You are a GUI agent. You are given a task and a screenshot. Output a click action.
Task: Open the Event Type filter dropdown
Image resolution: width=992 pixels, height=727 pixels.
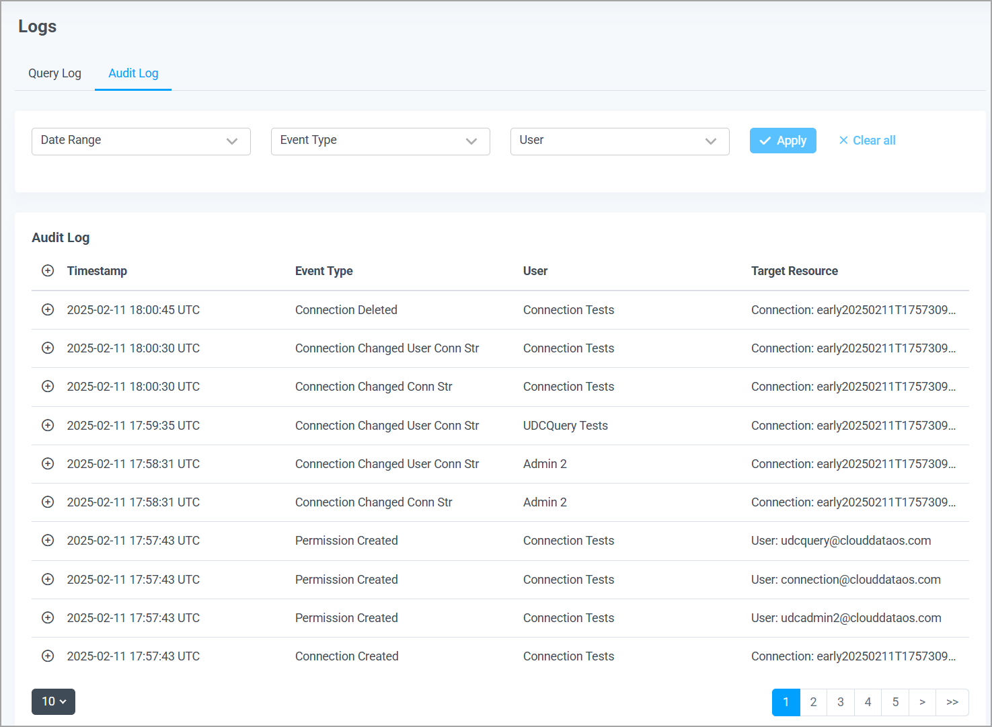381,141
